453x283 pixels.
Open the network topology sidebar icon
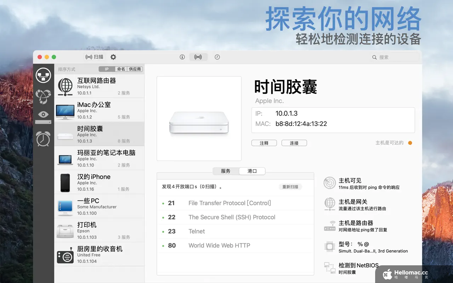[x=43, y=96]
